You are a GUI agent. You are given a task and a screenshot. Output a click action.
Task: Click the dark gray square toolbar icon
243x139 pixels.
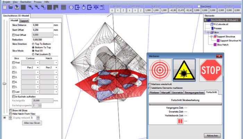[23, 7]
